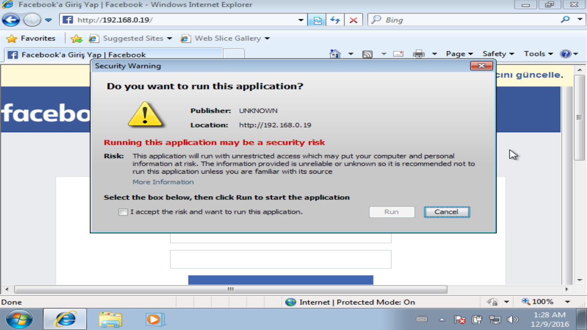Screen dimensions: 587x330
Task: Open the More Information link
Action: pyautogui.click(x=163, y=182)
